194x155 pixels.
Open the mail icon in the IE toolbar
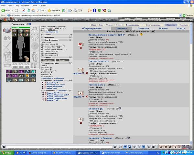[70, 11]
